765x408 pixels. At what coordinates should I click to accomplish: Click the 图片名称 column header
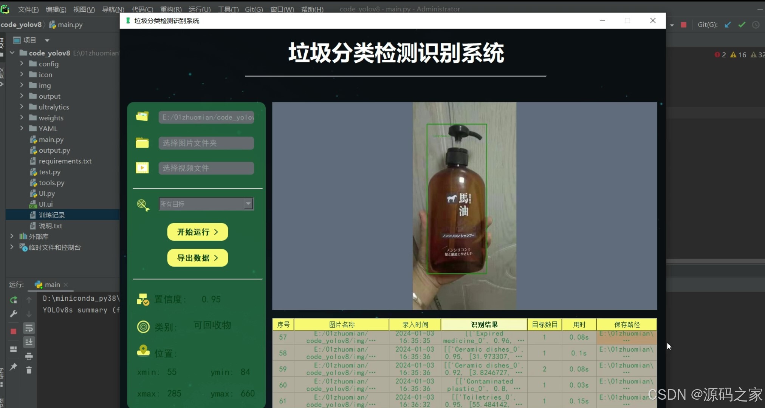[342, 325]
